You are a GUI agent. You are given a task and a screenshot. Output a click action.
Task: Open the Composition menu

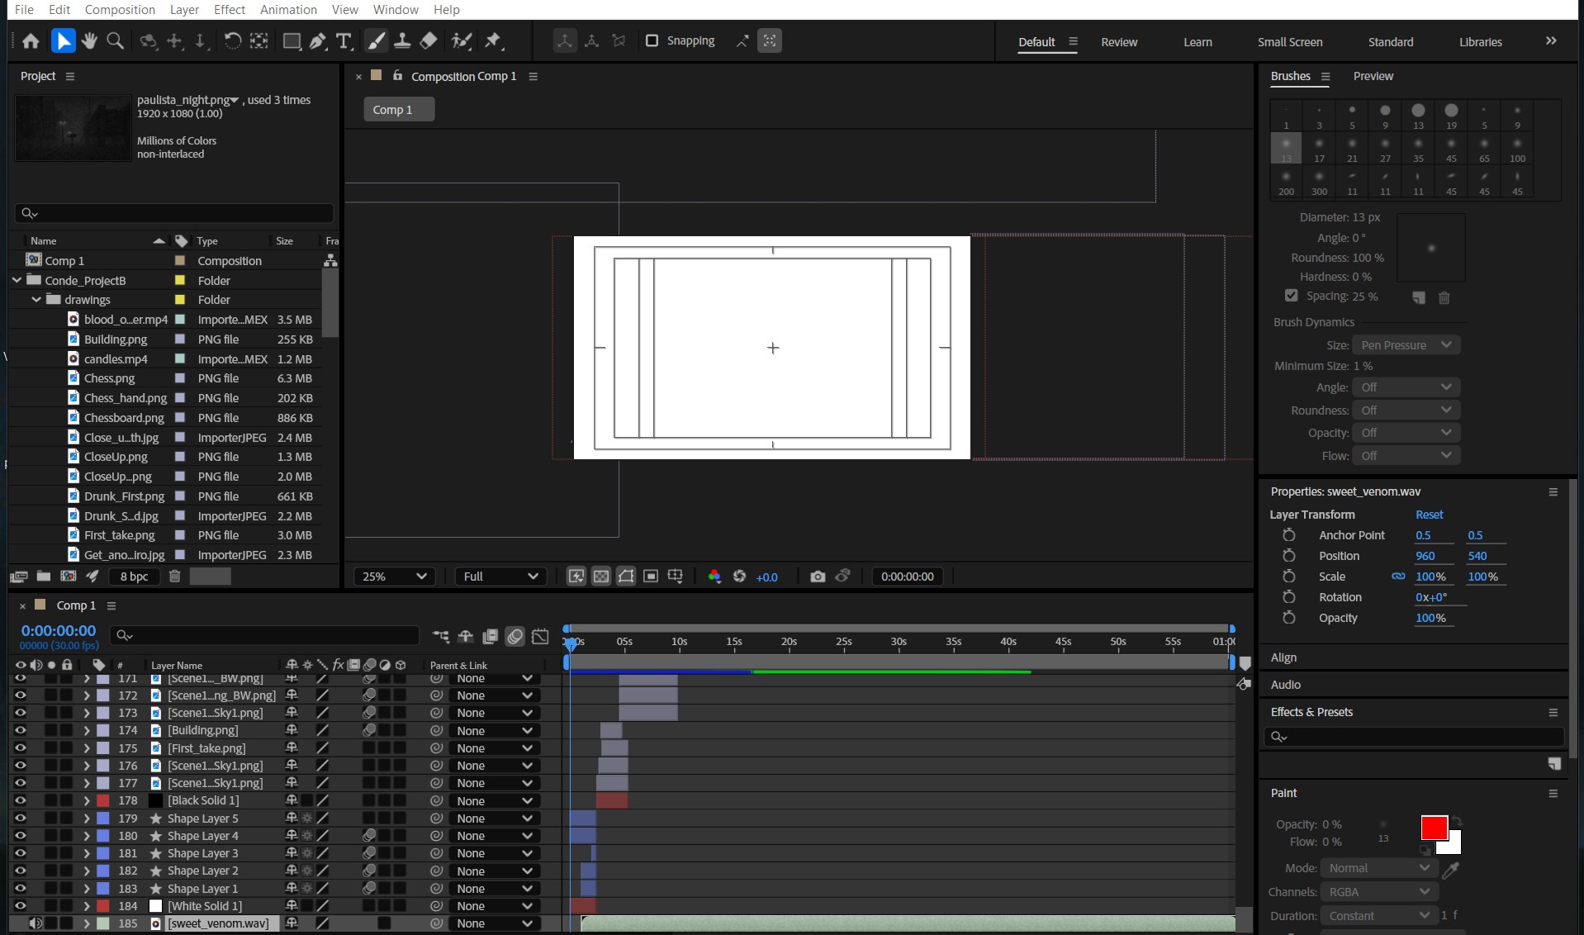(120, 10)
